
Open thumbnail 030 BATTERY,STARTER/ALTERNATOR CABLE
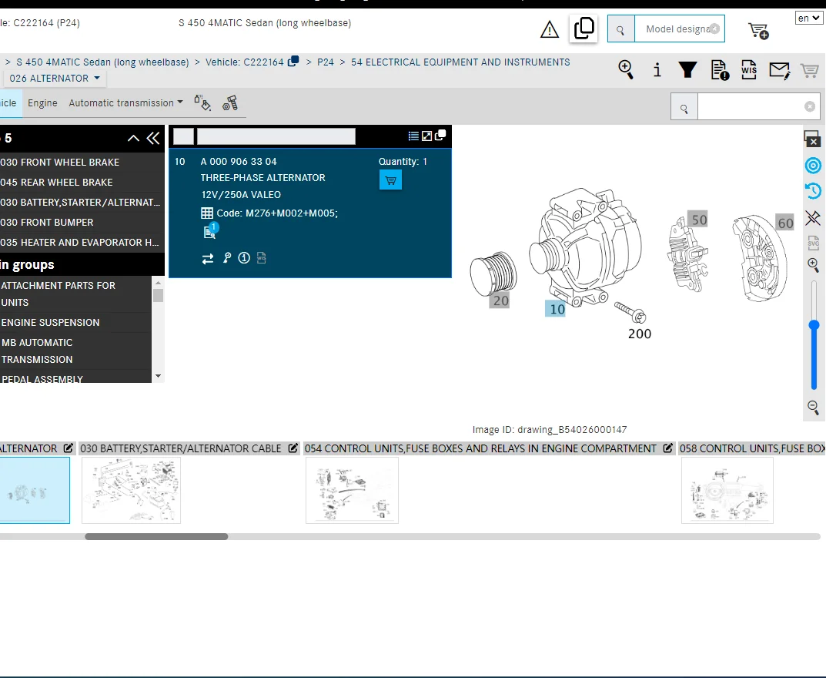131,490
